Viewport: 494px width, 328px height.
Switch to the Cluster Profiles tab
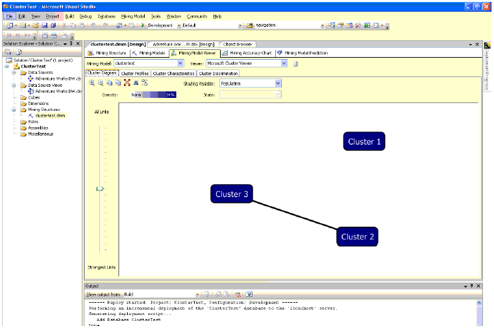[135, 73]
